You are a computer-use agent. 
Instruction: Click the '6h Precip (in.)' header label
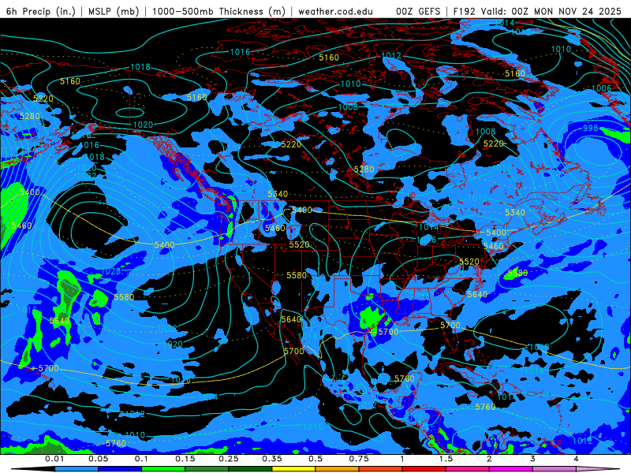[41, 11]
